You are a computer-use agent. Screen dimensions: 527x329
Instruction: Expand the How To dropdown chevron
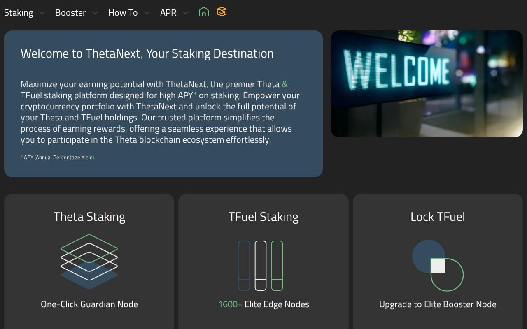(x=147, y=13)
